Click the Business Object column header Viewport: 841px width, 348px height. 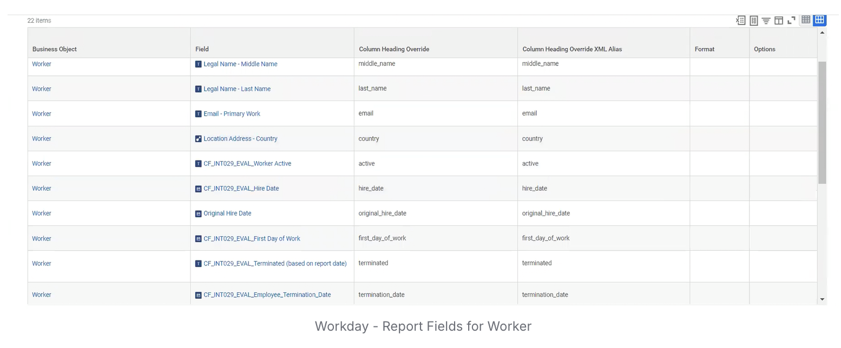coord(55,49)
